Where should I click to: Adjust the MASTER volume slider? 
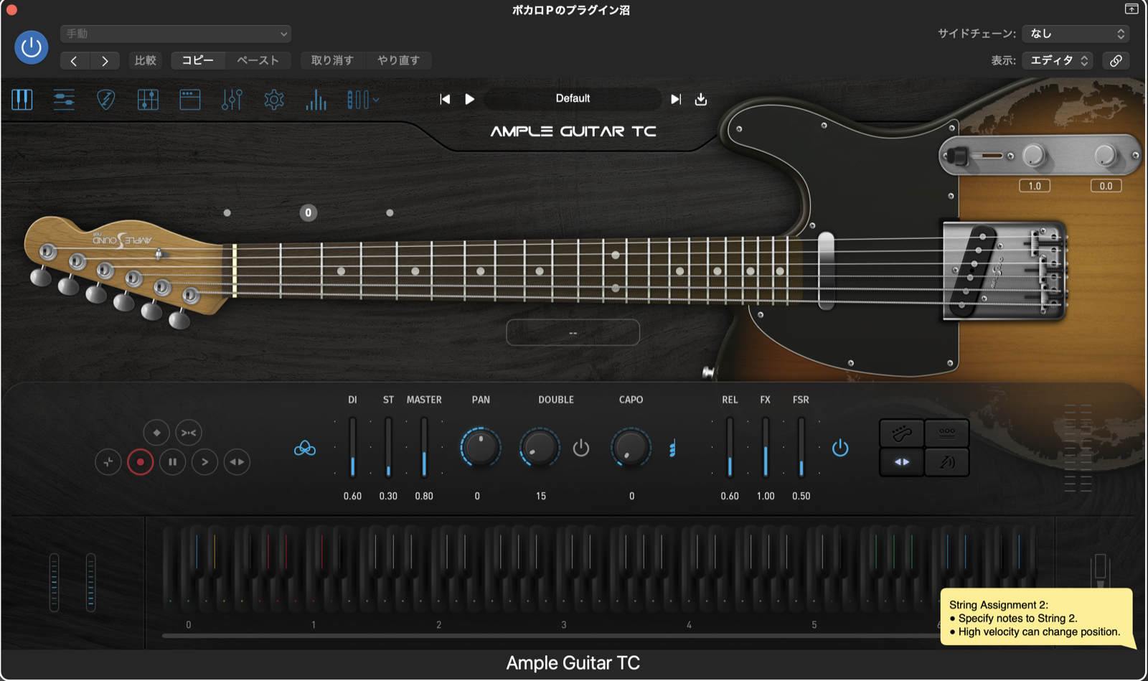pos(424,447)
